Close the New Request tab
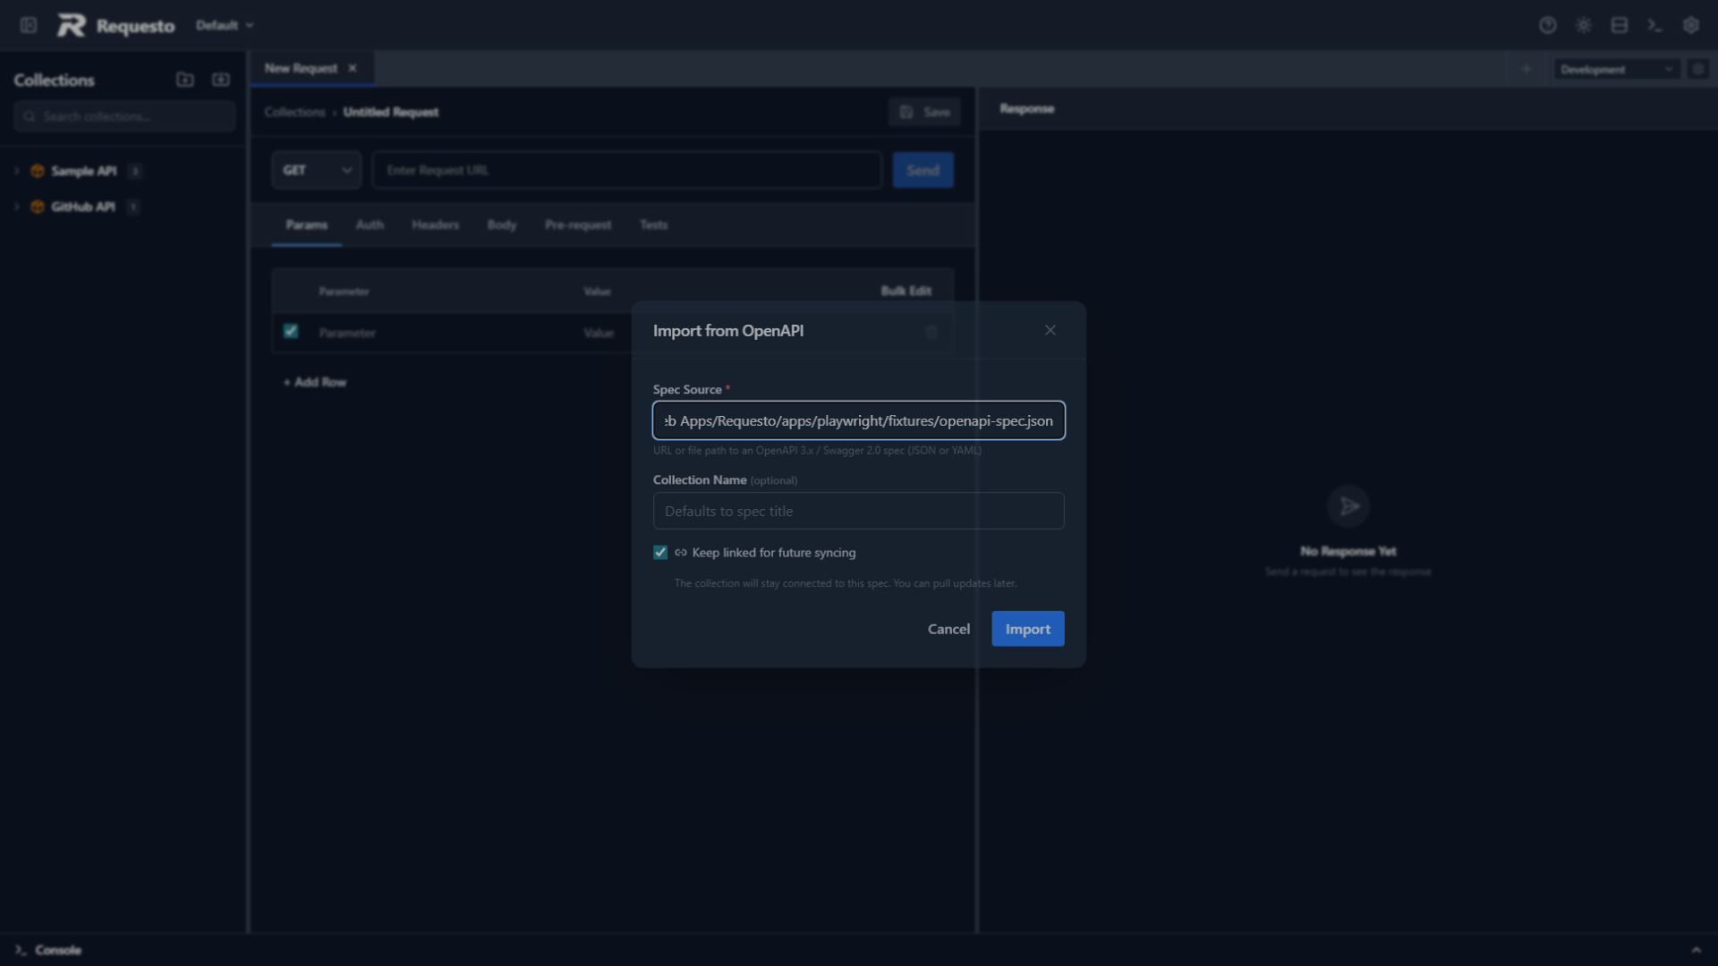The image size is (1718, 966). pyautogui.click(x=353, y=68)
